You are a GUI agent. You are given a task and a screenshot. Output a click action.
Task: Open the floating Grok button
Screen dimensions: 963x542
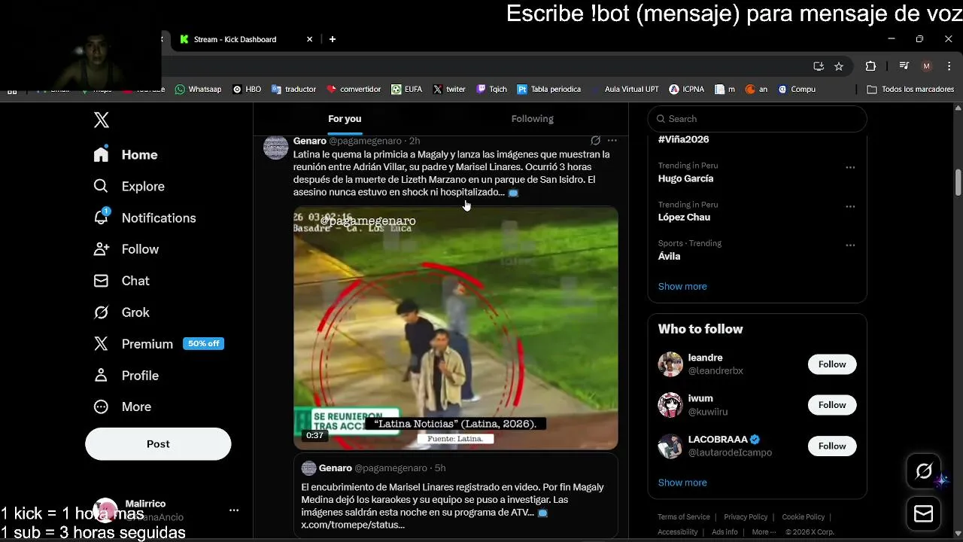[924, 472]
